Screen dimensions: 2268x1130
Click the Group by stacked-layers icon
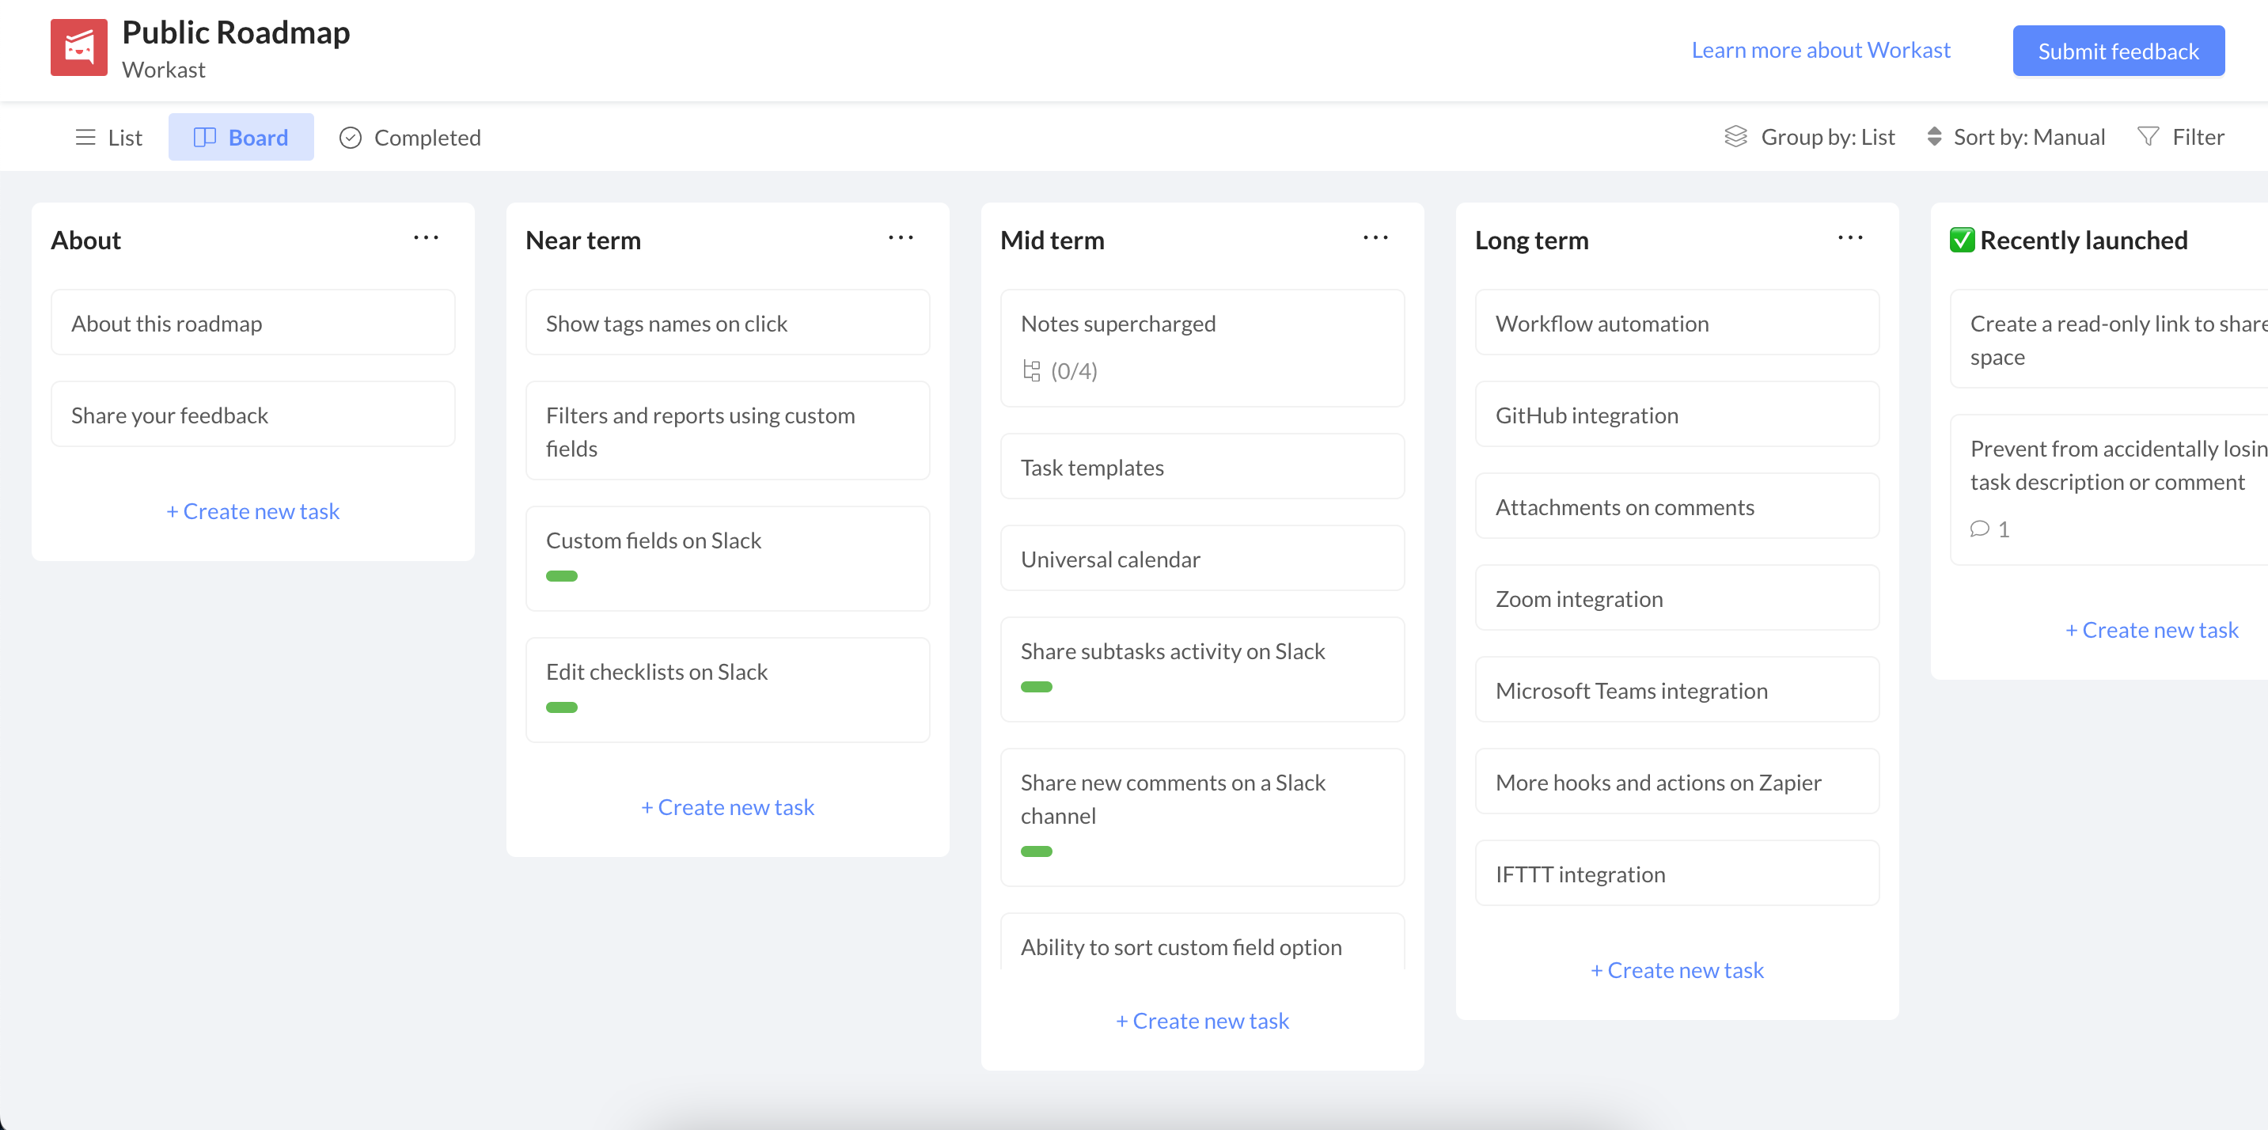(x=1735, y=136)
